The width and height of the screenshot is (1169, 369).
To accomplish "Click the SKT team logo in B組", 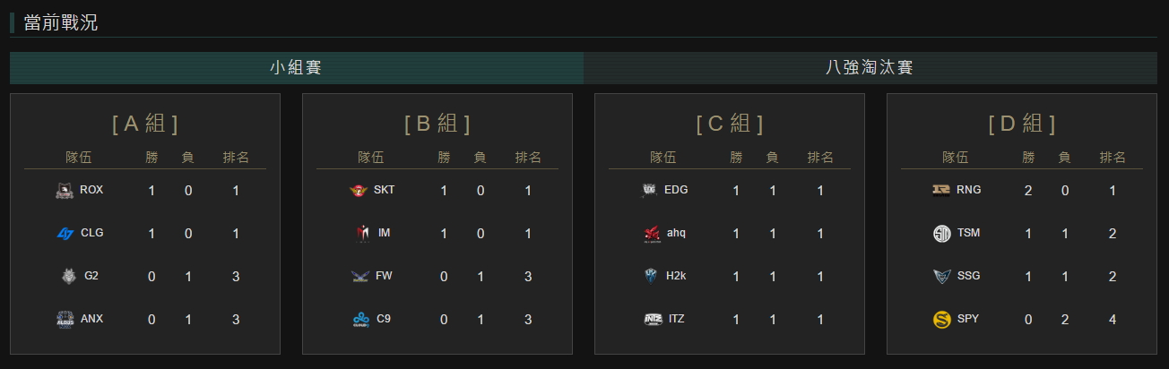I will (359, 190).
